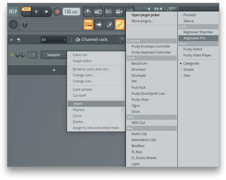Click the orange link chain icon
The image size is (226, 180).
click(120, 25)
